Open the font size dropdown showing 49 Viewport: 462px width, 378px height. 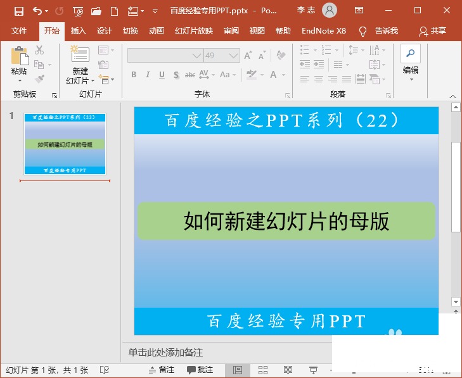pyautogui.click(x=233, y=55)
